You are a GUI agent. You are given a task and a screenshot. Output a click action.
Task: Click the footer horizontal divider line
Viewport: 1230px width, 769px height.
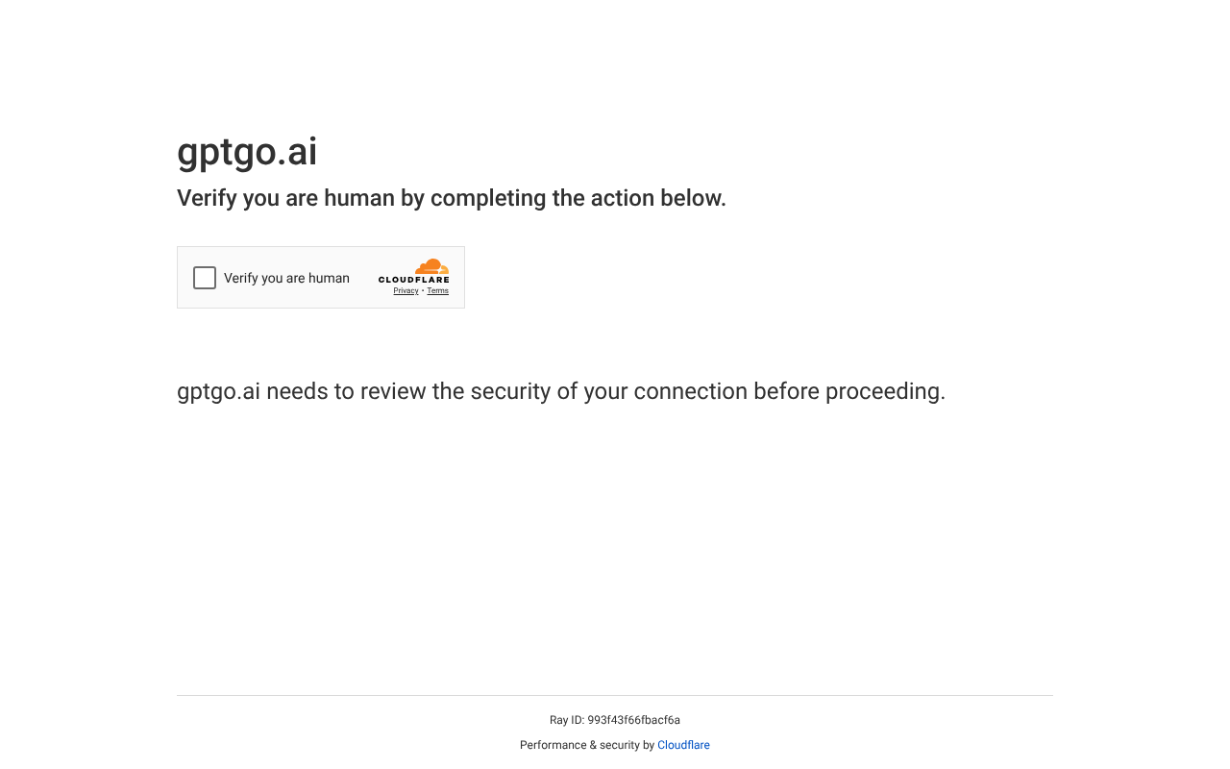615,695
